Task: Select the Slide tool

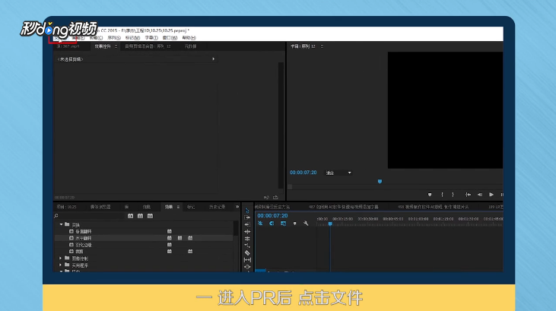Action: pyautogui.click(x=247, y=267)
